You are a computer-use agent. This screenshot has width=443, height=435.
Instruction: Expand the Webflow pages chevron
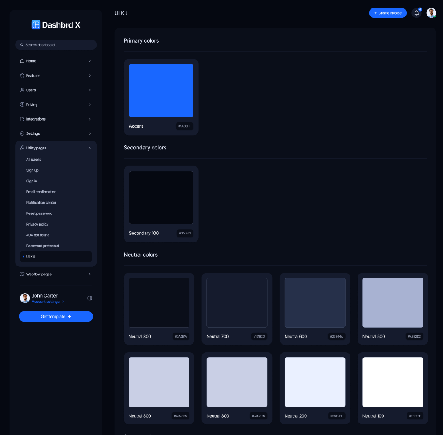click(90, 274)
